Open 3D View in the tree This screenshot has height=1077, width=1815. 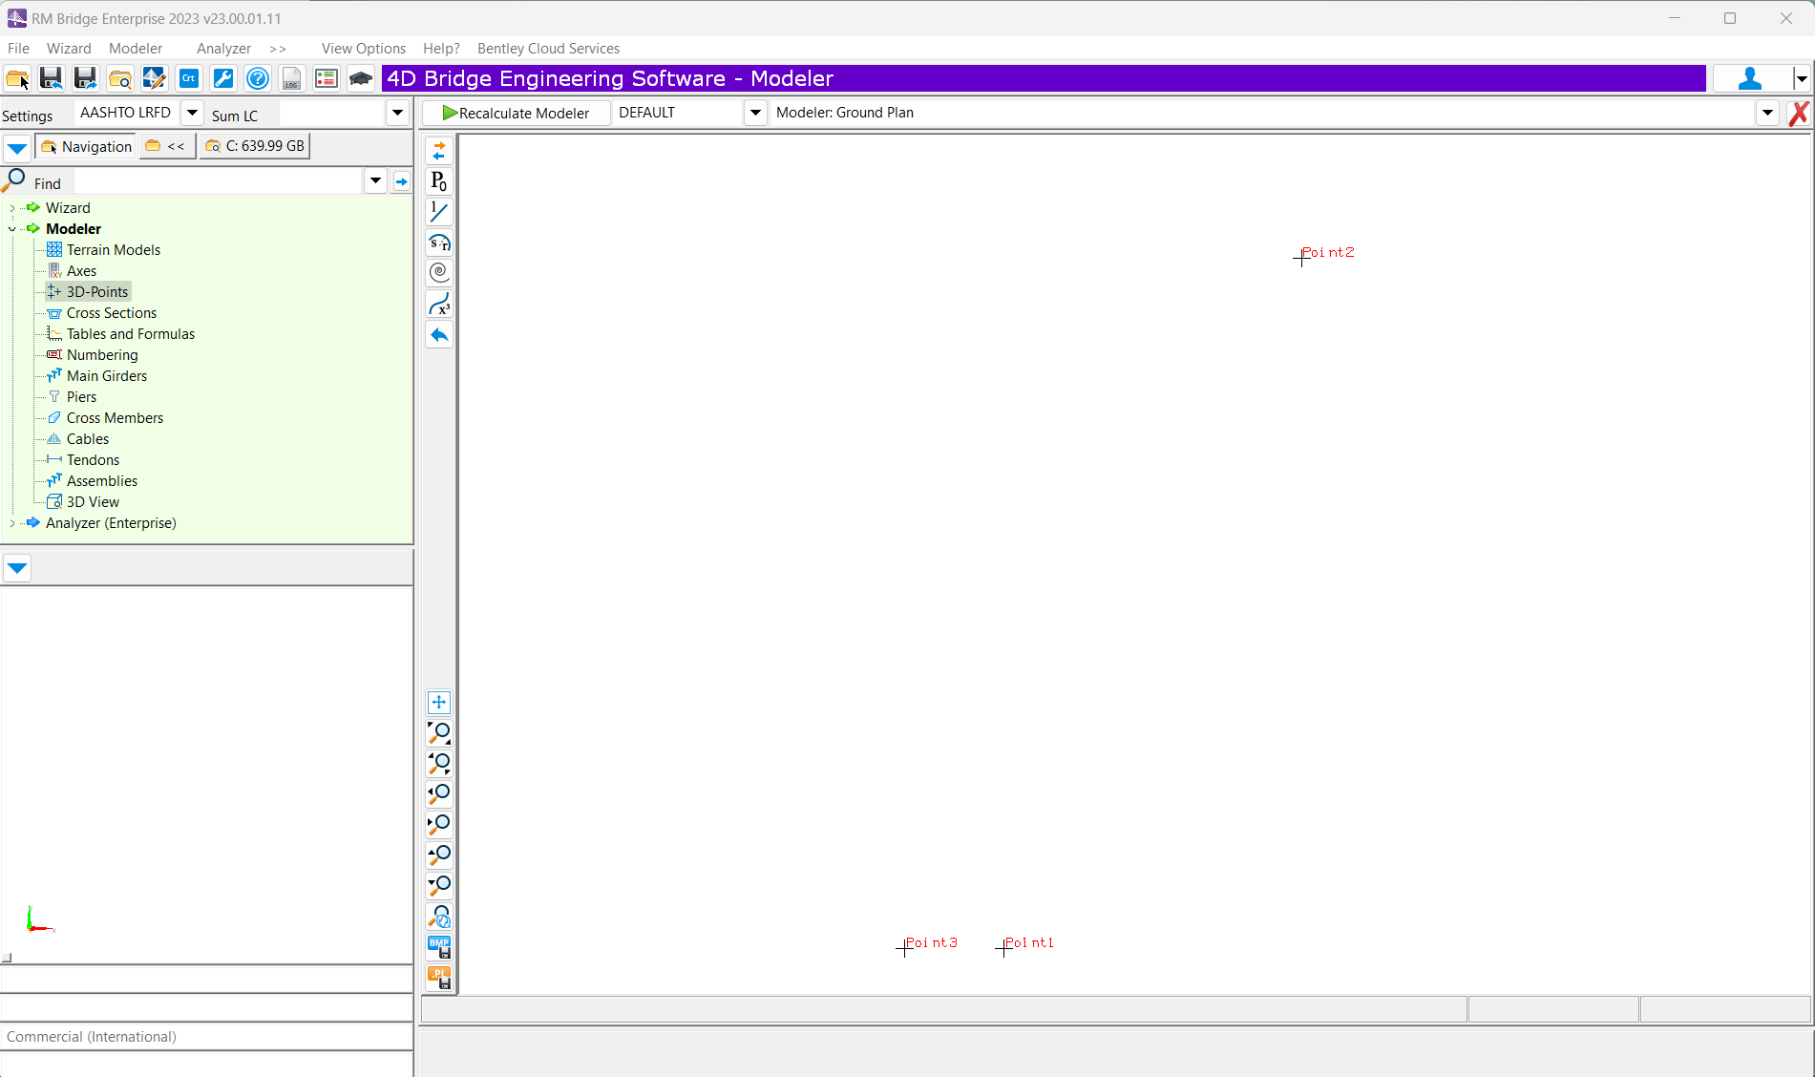coord(93,502)
